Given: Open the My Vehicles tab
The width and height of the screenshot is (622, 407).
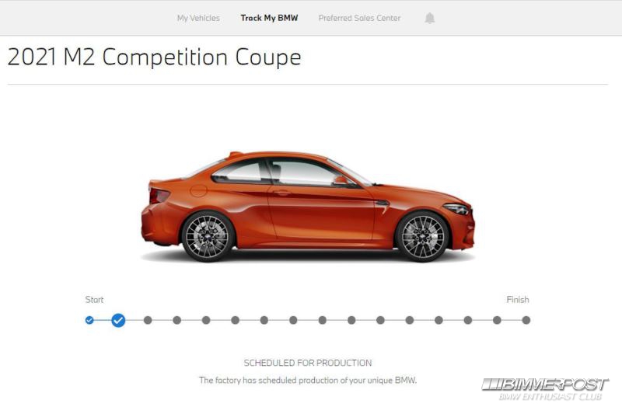Looking at the screenshot, I should (x=198, y=18).
